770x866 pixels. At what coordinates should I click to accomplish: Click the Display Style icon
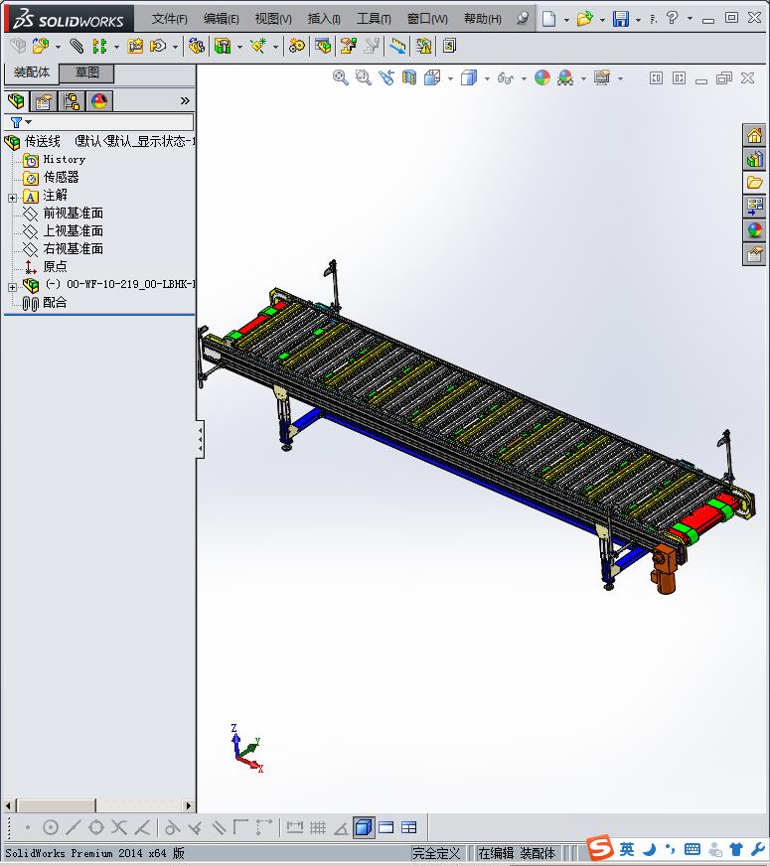(469, 77)
